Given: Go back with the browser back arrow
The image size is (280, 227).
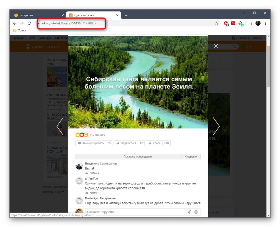Looking at the screenshot, I should pyautogui.click(x=15, y=23).
